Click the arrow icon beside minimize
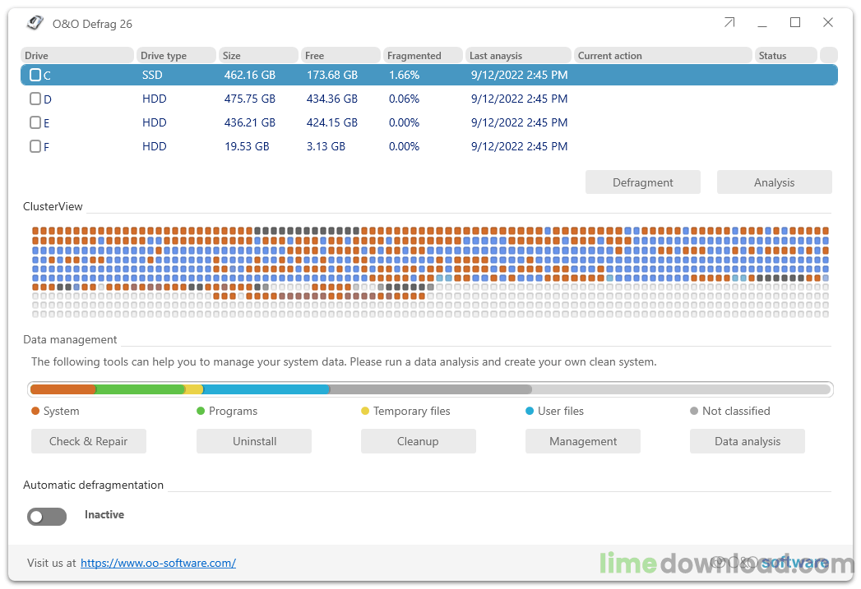The height and width of the screenshot is (589, 861). pos(729,23)
